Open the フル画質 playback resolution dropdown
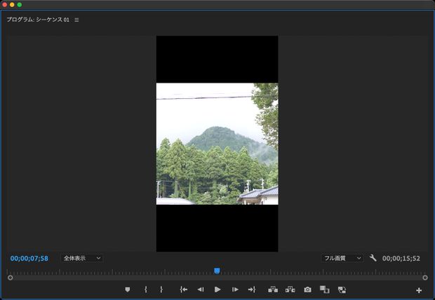Image resolution: width=435 pixels, height=300 pixels. pos(342,258)
